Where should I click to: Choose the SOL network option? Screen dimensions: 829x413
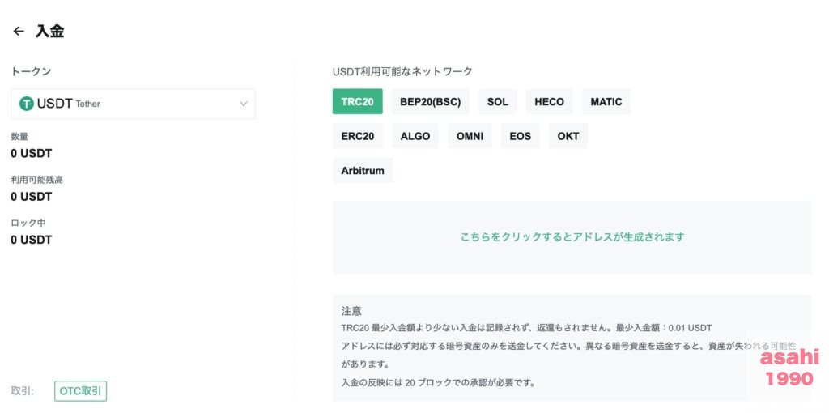498,101
